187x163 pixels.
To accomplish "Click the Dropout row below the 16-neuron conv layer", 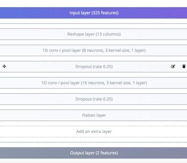I will click(94, 99).
